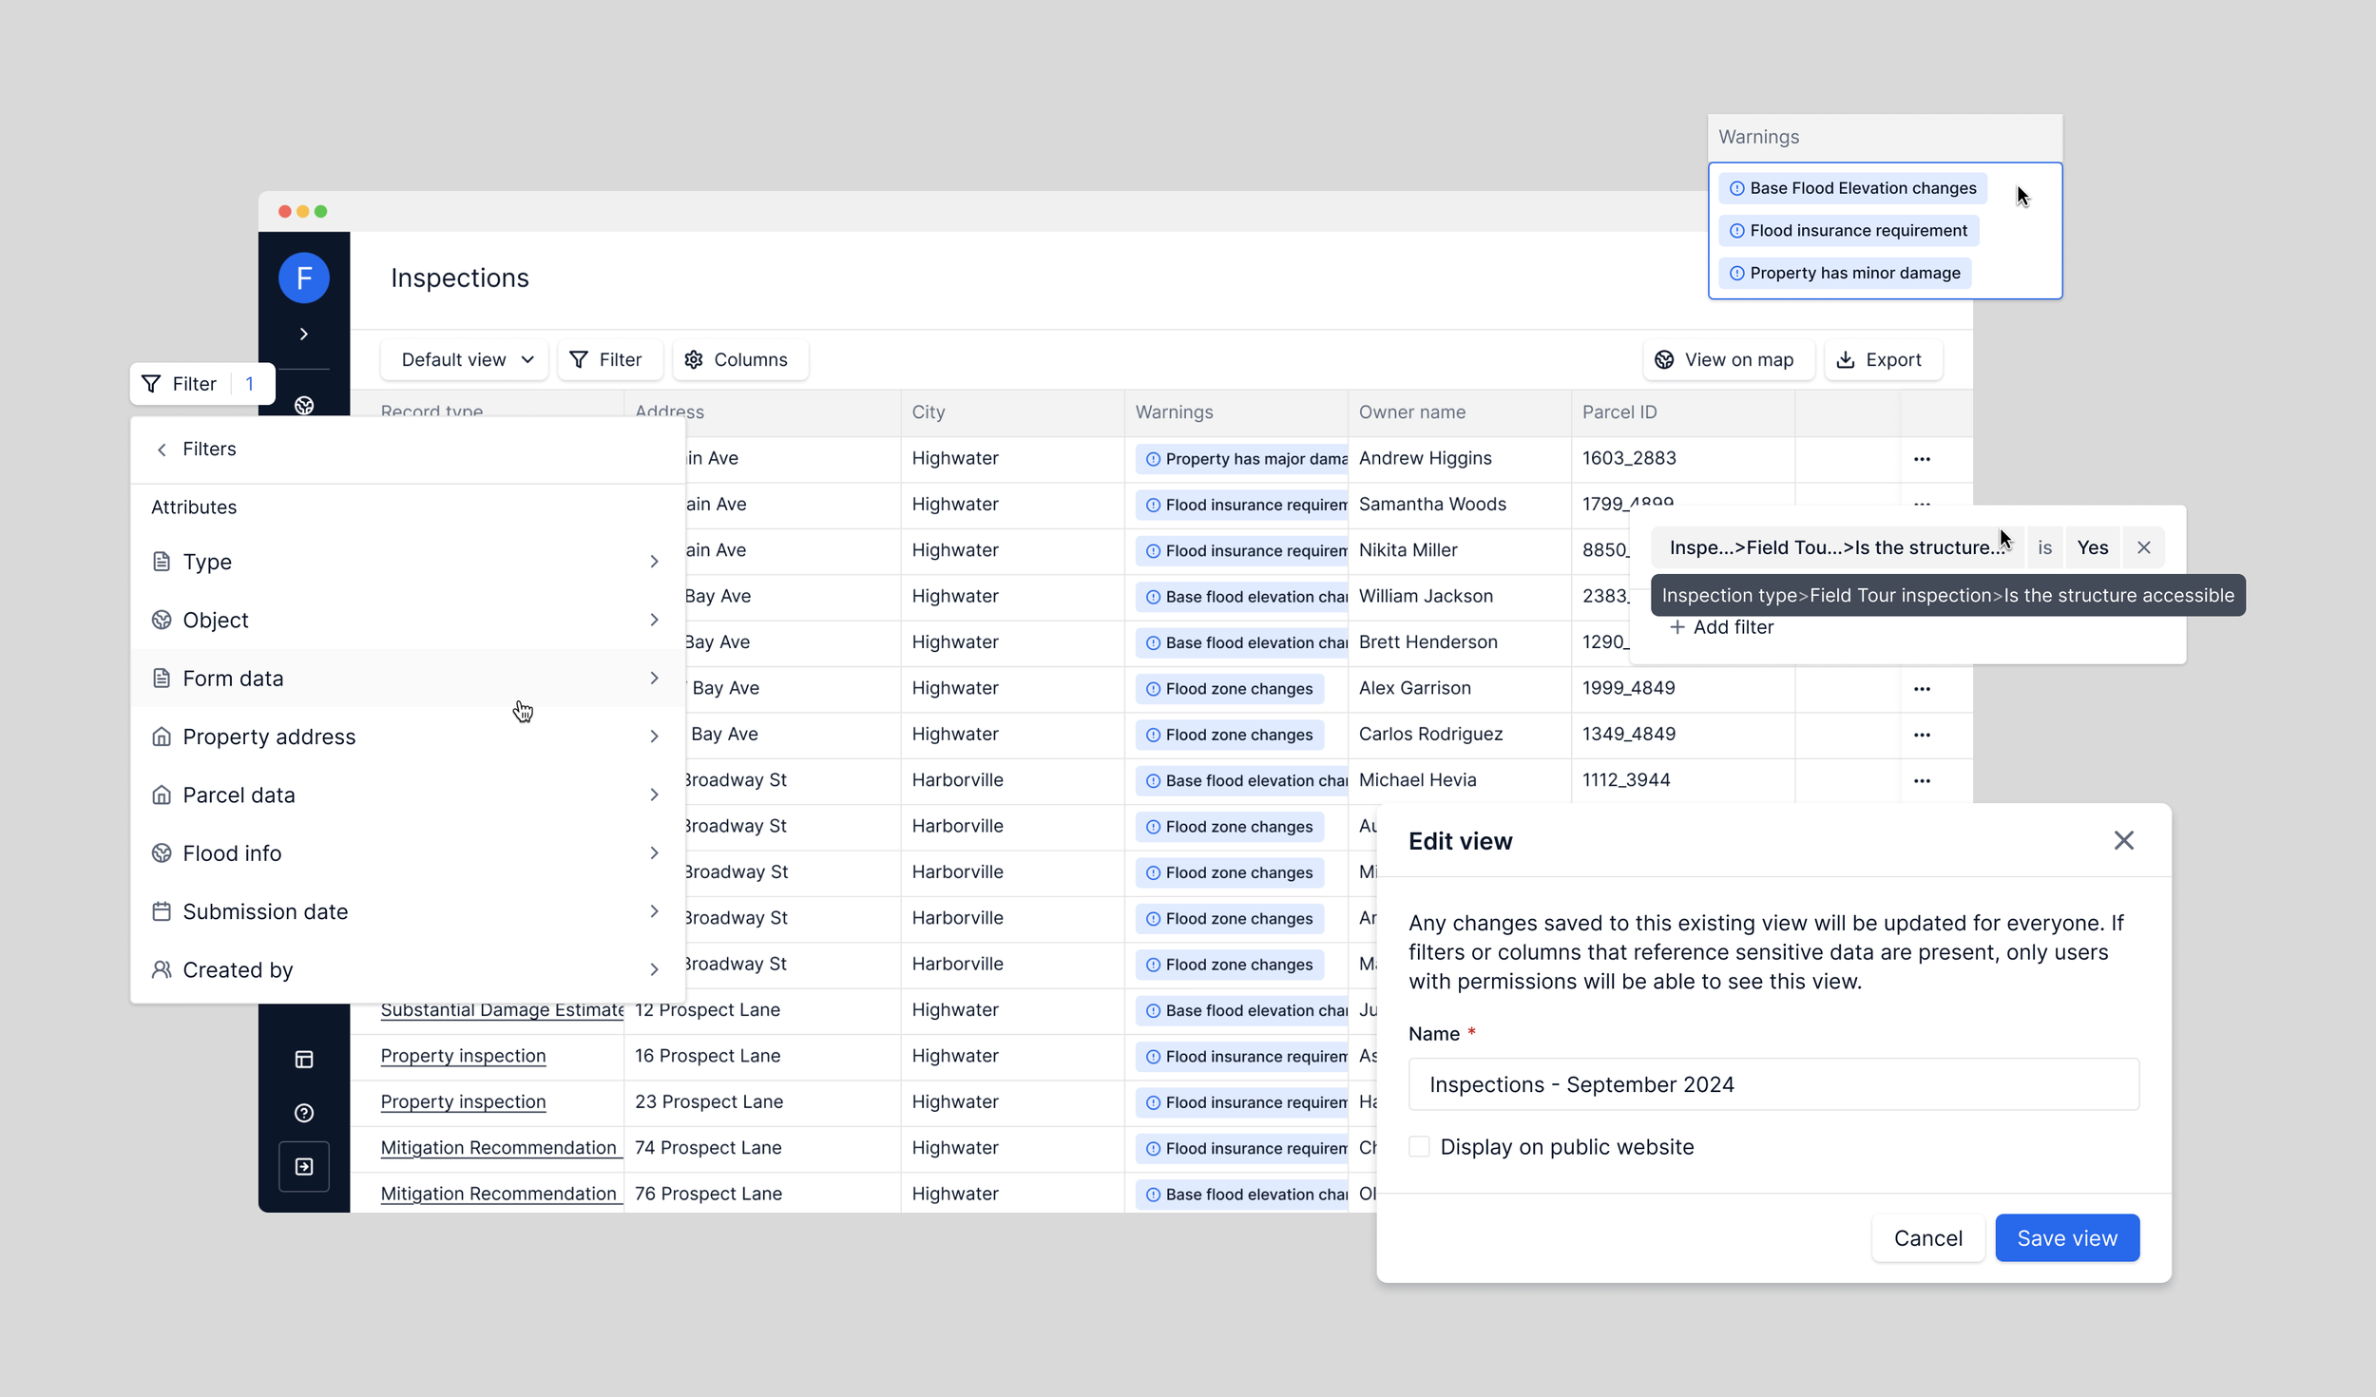Expand the sidebar with chevron arrow
Screen dimensions: 2376x1397
[303, 334]
